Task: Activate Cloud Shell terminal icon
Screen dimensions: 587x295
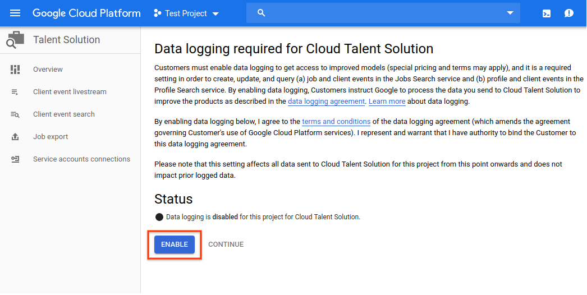Action: coord(546,13)
